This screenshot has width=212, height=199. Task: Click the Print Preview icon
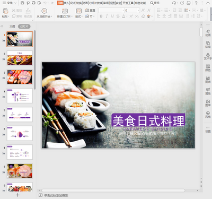(39, 3)
